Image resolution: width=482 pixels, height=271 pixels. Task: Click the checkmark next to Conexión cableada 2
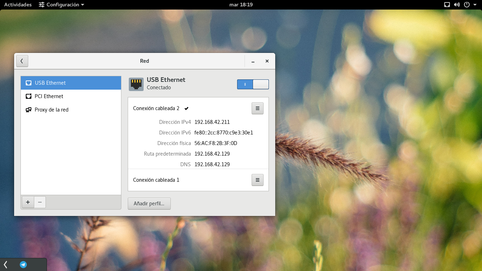(x=186, y=108)
